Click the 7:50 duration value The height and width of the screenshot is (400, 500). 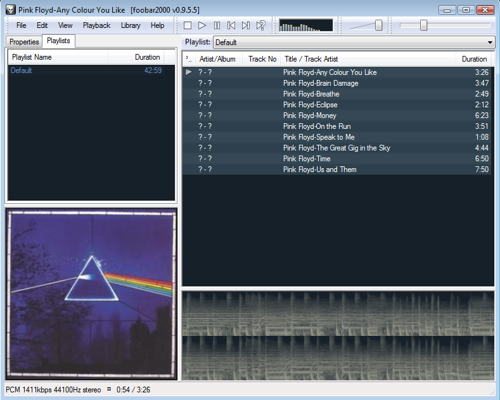click(482, 170)
